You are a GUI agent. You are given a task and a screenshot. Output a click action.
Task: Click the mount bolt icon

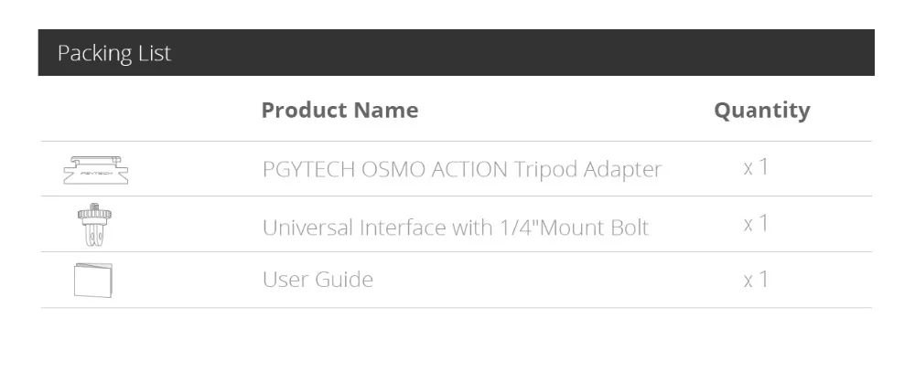pos(94,226)
